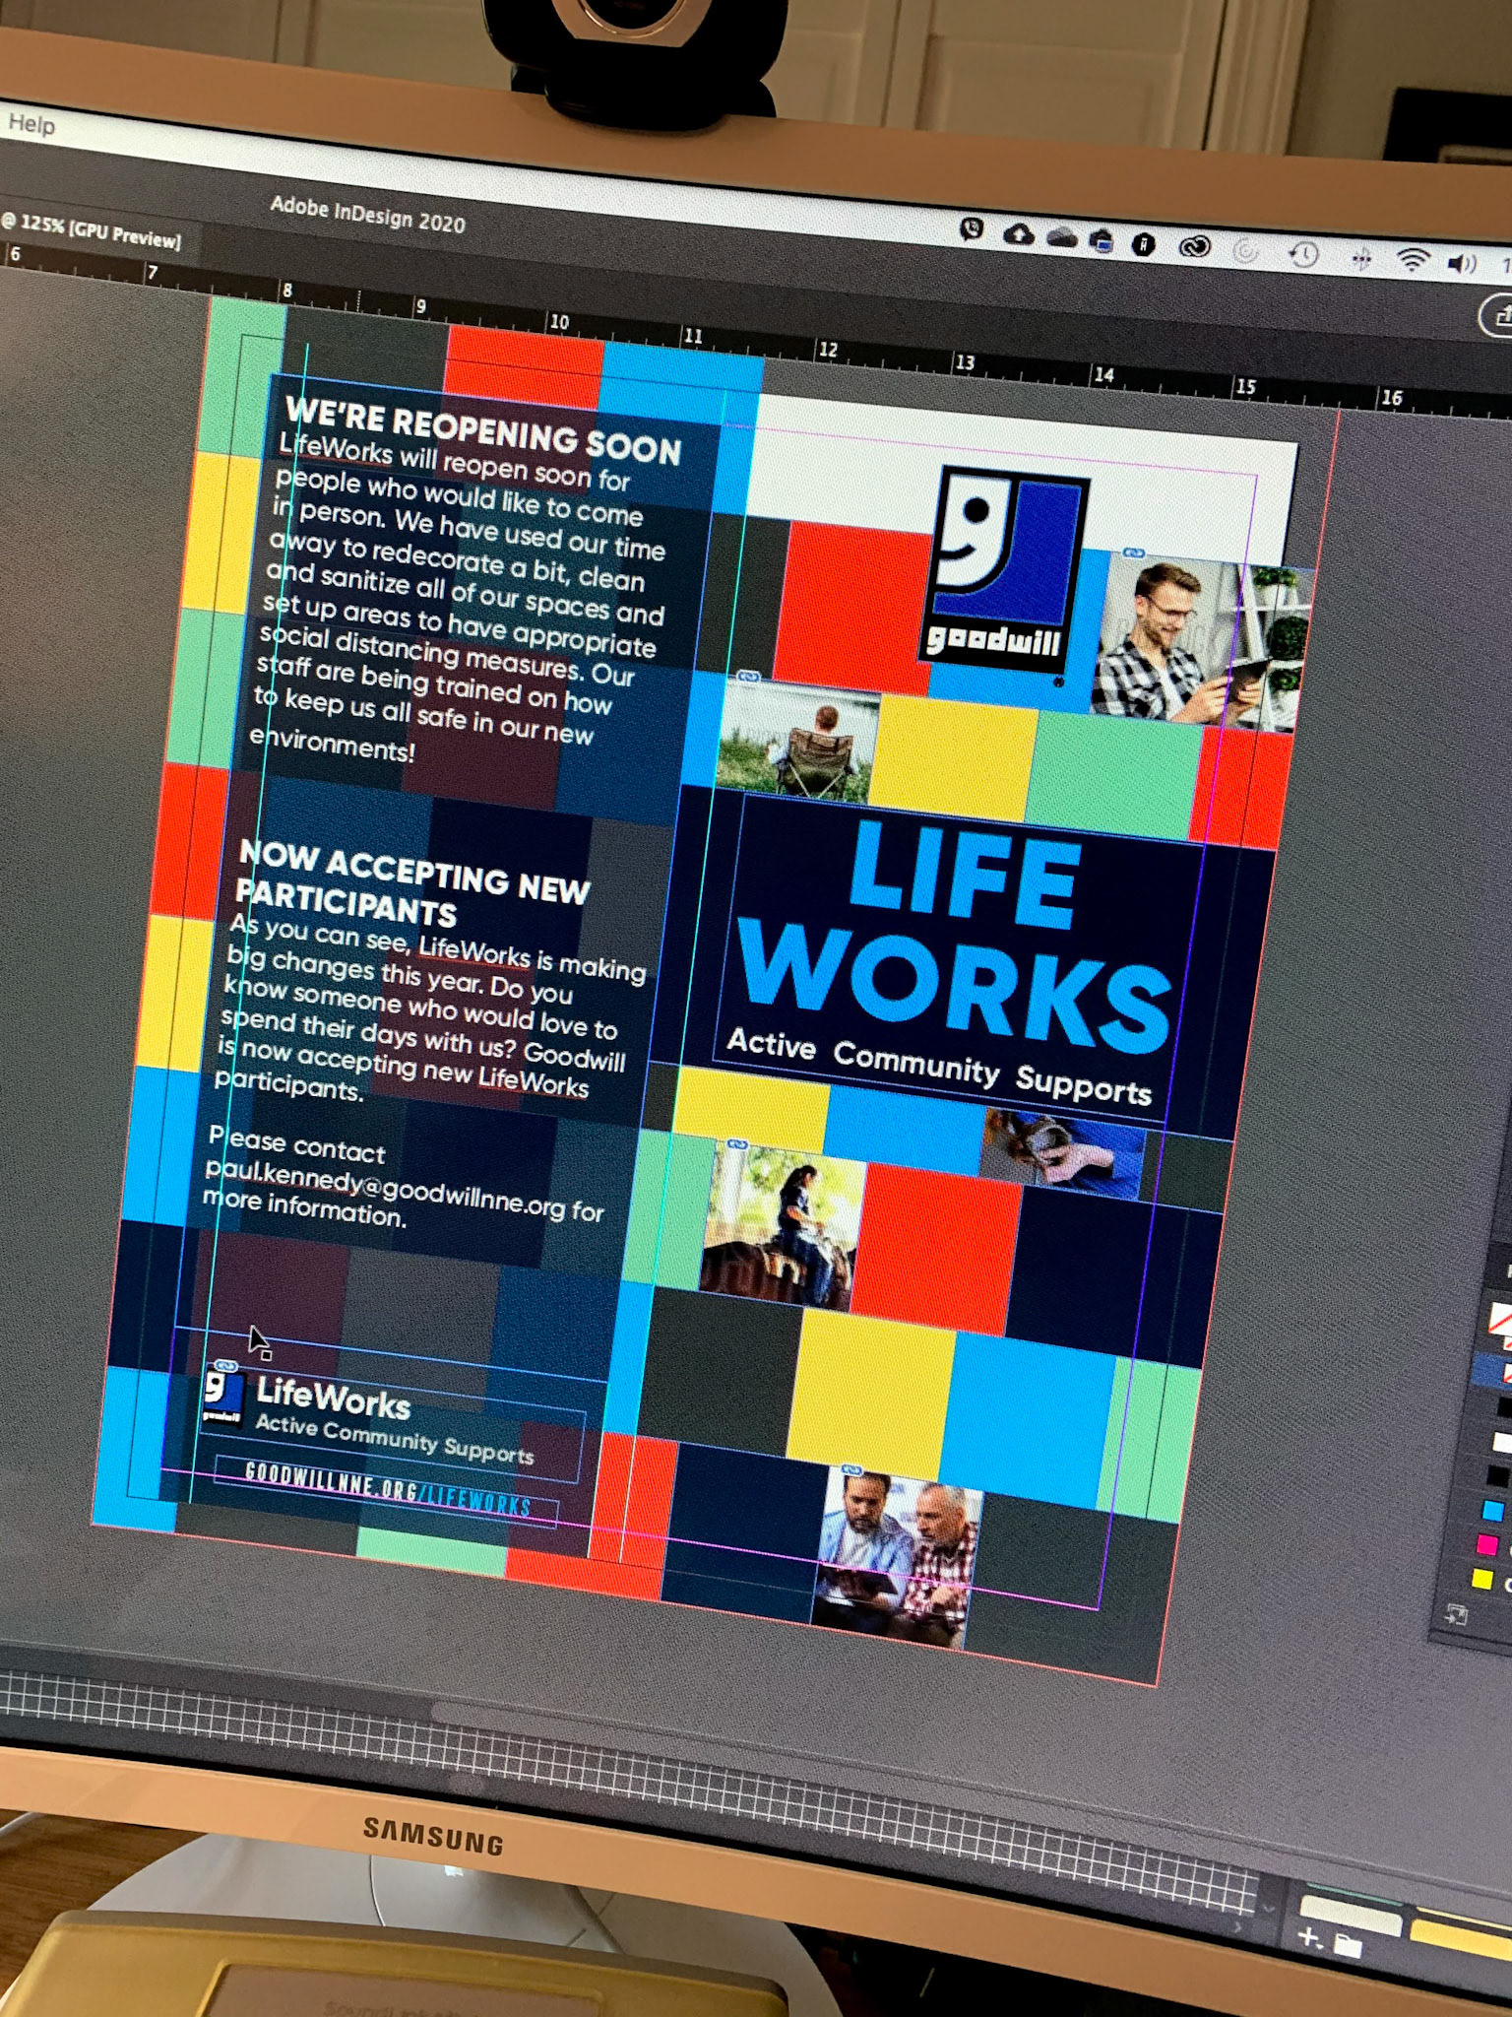Image resolution: width=1512 pixels, height=2017 pixels.
Task: Click the WE'RE REOPENING SOON heading
Action: tap(482, 431)
